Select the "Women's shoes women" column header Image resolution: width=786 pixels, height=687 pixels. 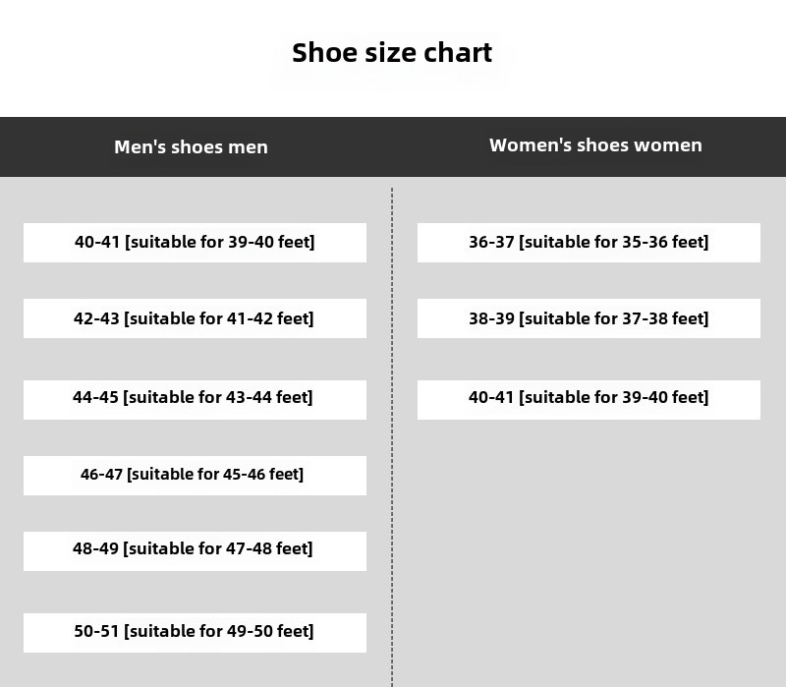[x=595, y=145]
